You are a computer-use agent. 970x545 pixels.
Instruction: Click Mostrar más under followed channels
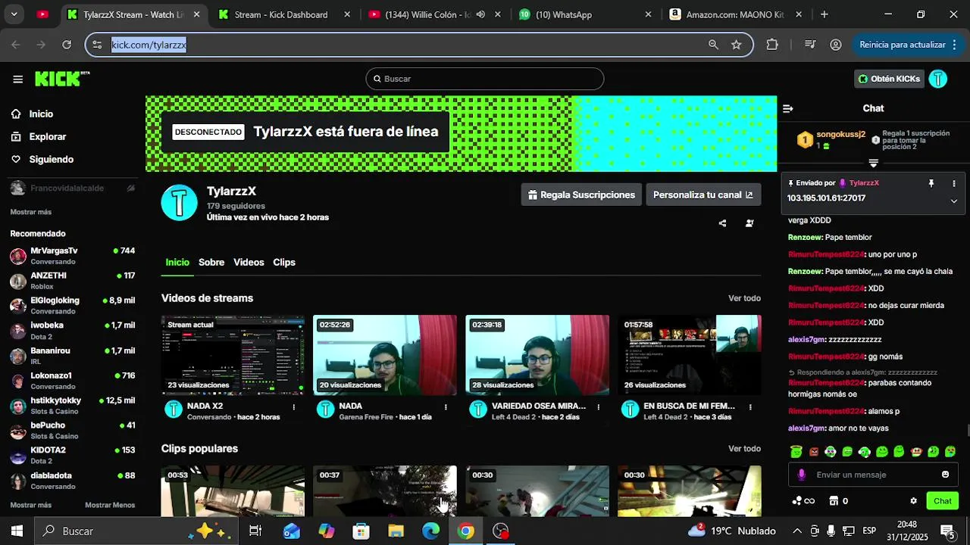click(x=31, y=212)
